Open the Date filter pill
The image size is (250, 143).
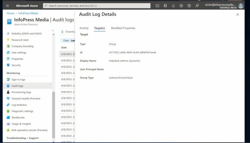(x=68, y=41)
